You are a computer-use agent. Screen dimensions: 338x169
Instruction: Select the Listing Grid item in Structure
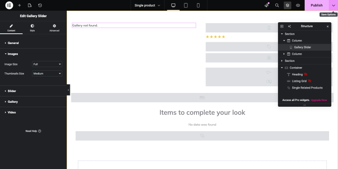[x=299, y=81]
